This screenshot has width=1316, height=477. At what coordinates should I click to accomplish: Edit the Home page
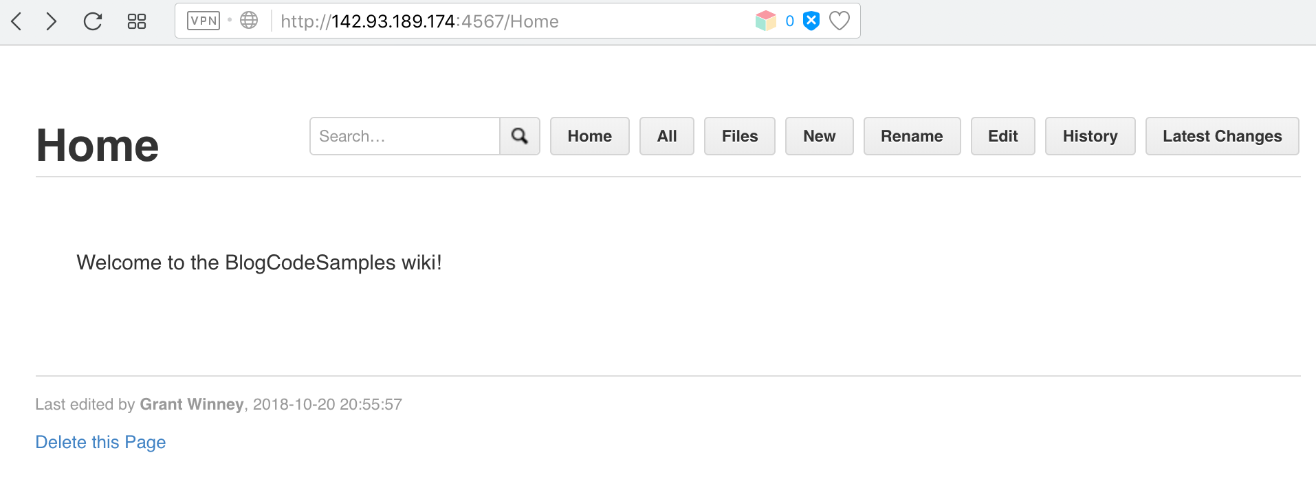(1002, 136)
